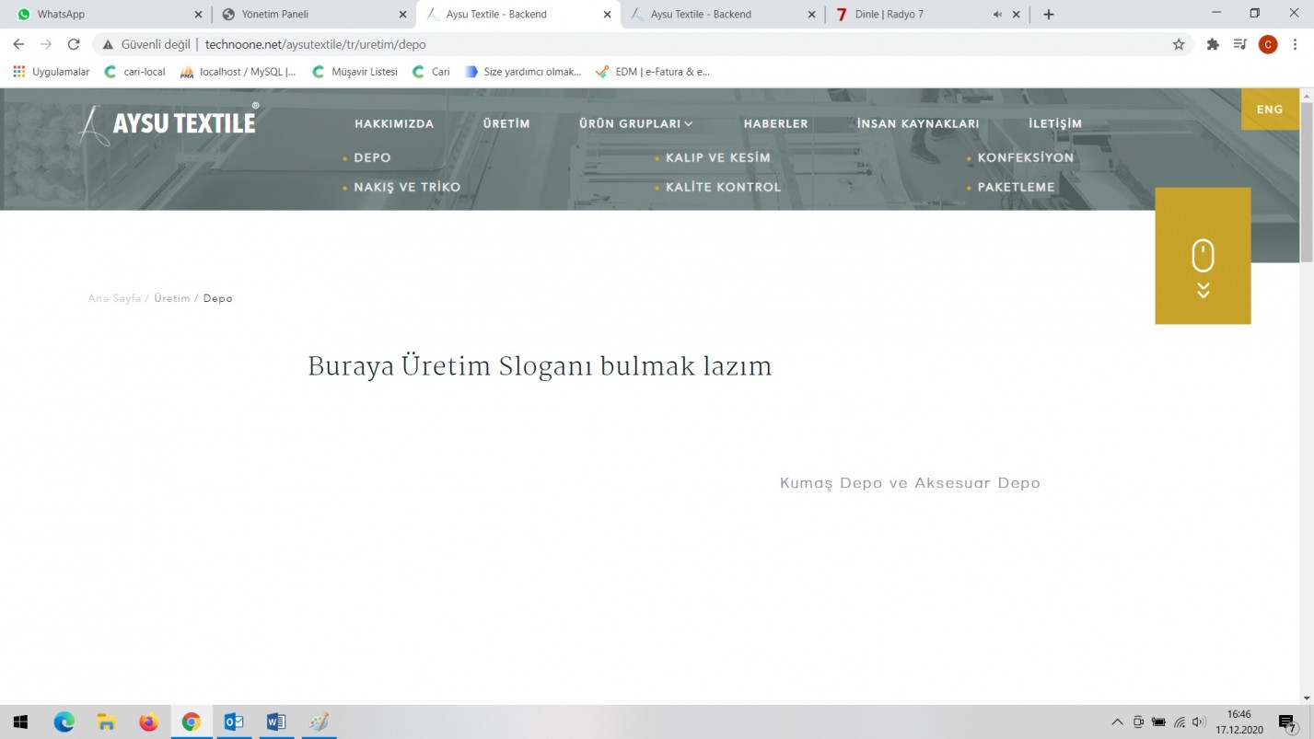Image resolution: width=1314 pixels, height=739 pixels.
Task: Click the reload page icon
Action: pos(74,44)
